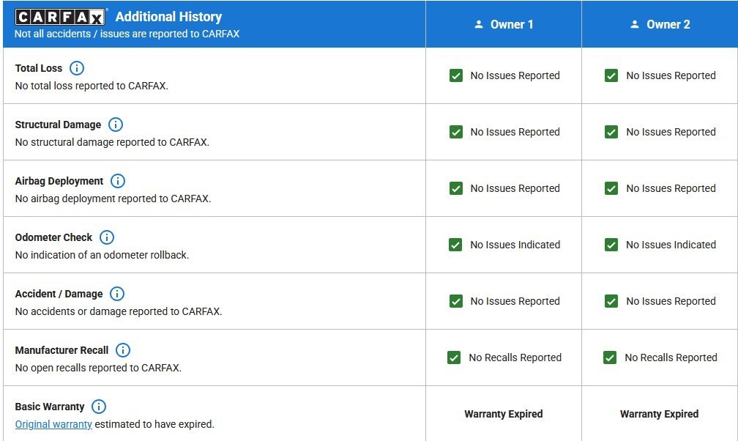Screen dimensions: 738x441
Task: Open info icon next to Accident / Damage
Action: [117, 294]
